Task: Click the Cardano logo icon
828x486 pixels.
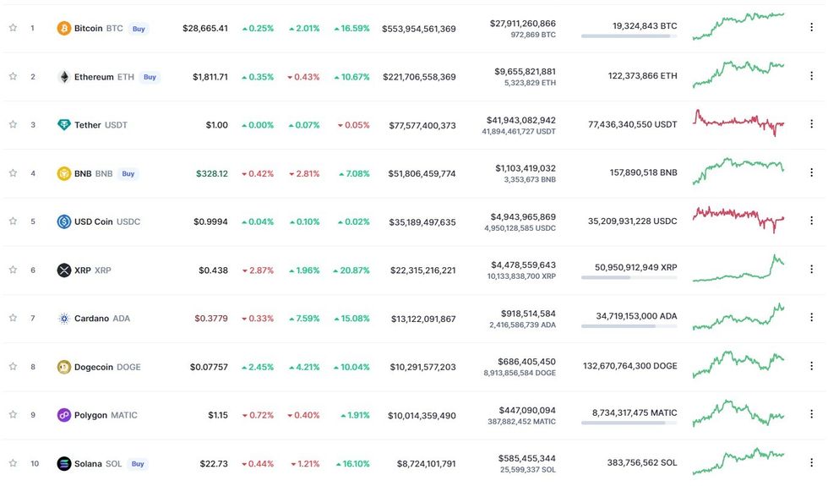Action: (63, 319)
